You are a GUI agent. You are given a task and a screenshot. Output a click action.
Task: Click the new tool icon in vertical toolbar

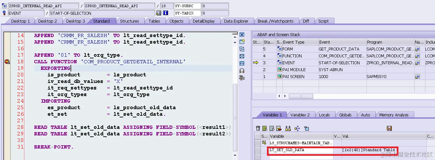[x=242, y=42]
